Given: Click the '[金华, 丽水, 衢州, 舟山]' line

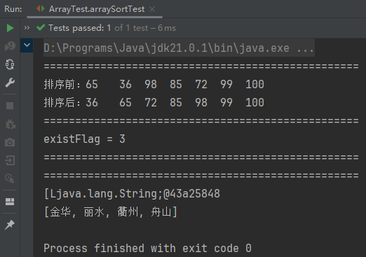Looking at the screenshot, I should click(x=111, y=212).
